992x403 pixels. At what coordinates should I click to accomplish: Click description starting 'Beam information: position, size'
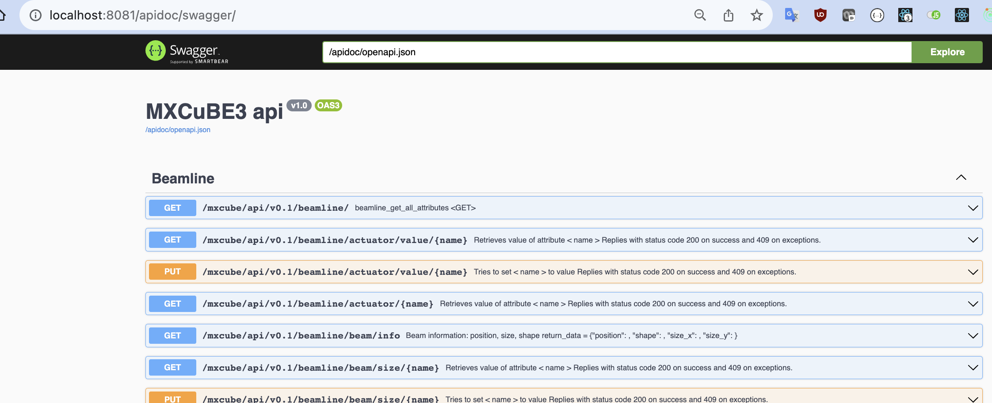coord(572,335)
